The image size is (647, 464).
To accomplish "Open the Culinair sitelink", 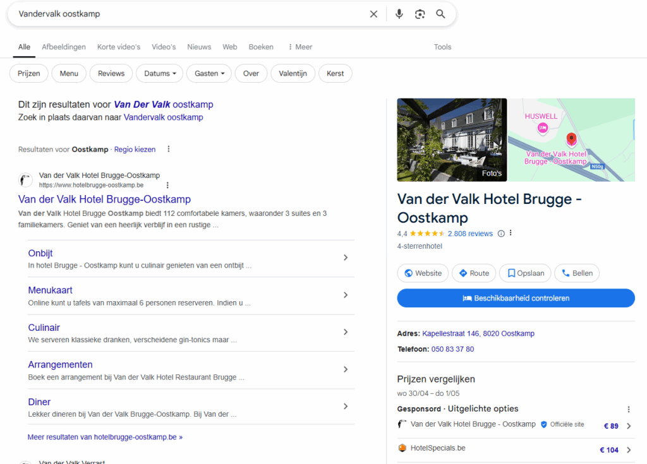I will (44, 328).
